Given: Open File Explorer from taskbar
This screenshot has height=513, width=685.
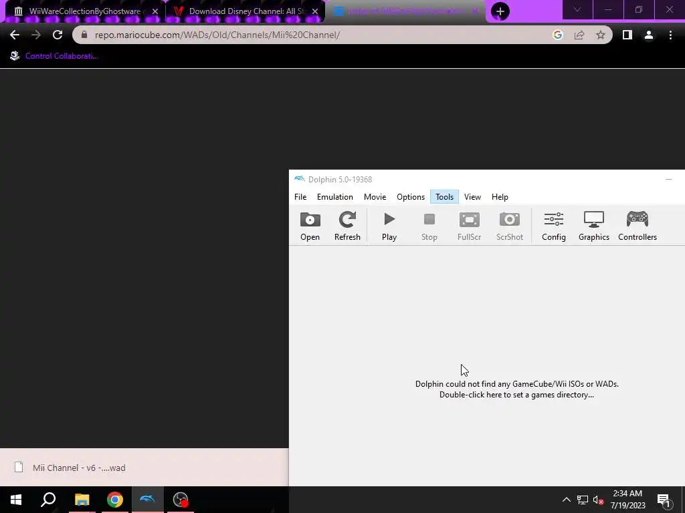Looking at the screenshot, I should point(82,500).
